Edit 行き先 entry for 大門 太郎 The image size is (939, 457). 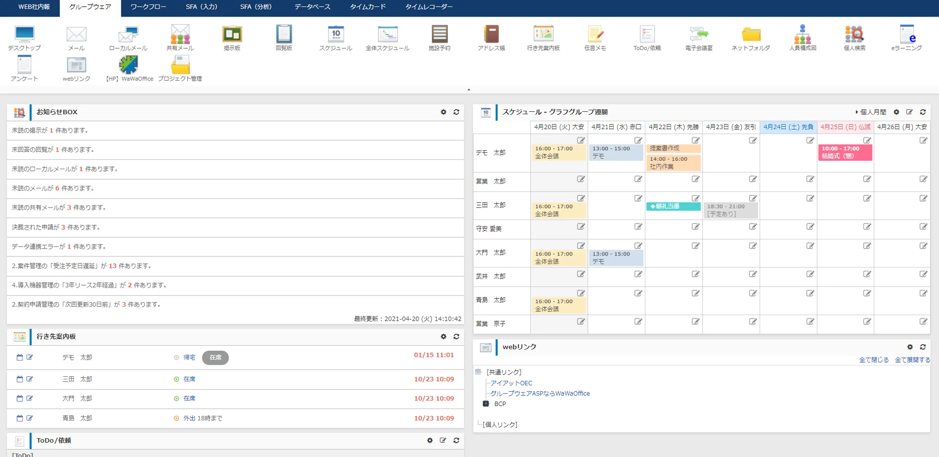click(30, 398)
